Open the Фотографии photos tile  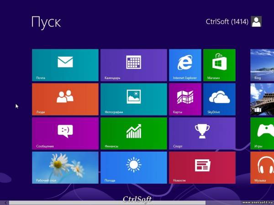[134, 99]
